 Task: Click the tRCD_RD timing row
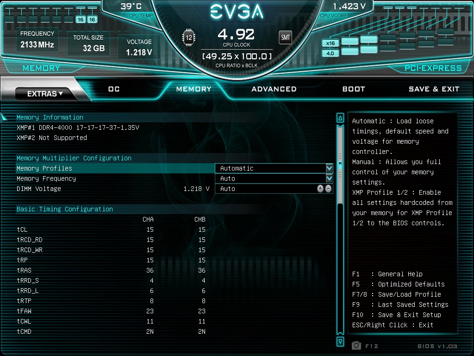[x=111, y=240]
